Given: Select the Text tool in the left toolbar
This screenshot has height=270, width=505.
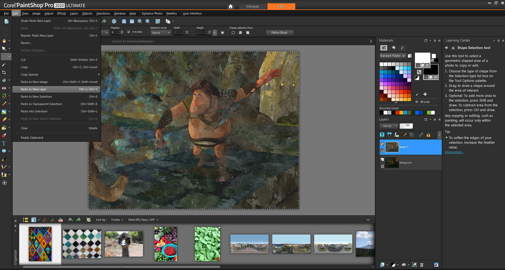Looking at the screenshot, I should click(4, 143).
